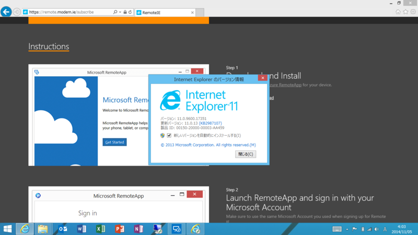
Task: Launch Excel from the taskbar
Action: (x=100, y=229)
